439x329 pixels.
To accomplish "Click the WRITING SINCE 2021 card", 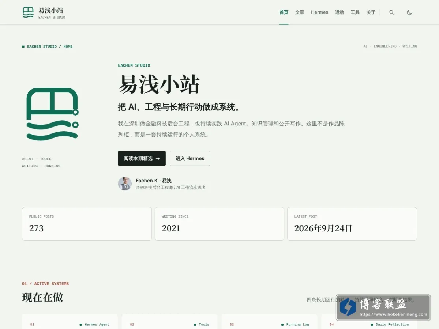I will [219, 224].
